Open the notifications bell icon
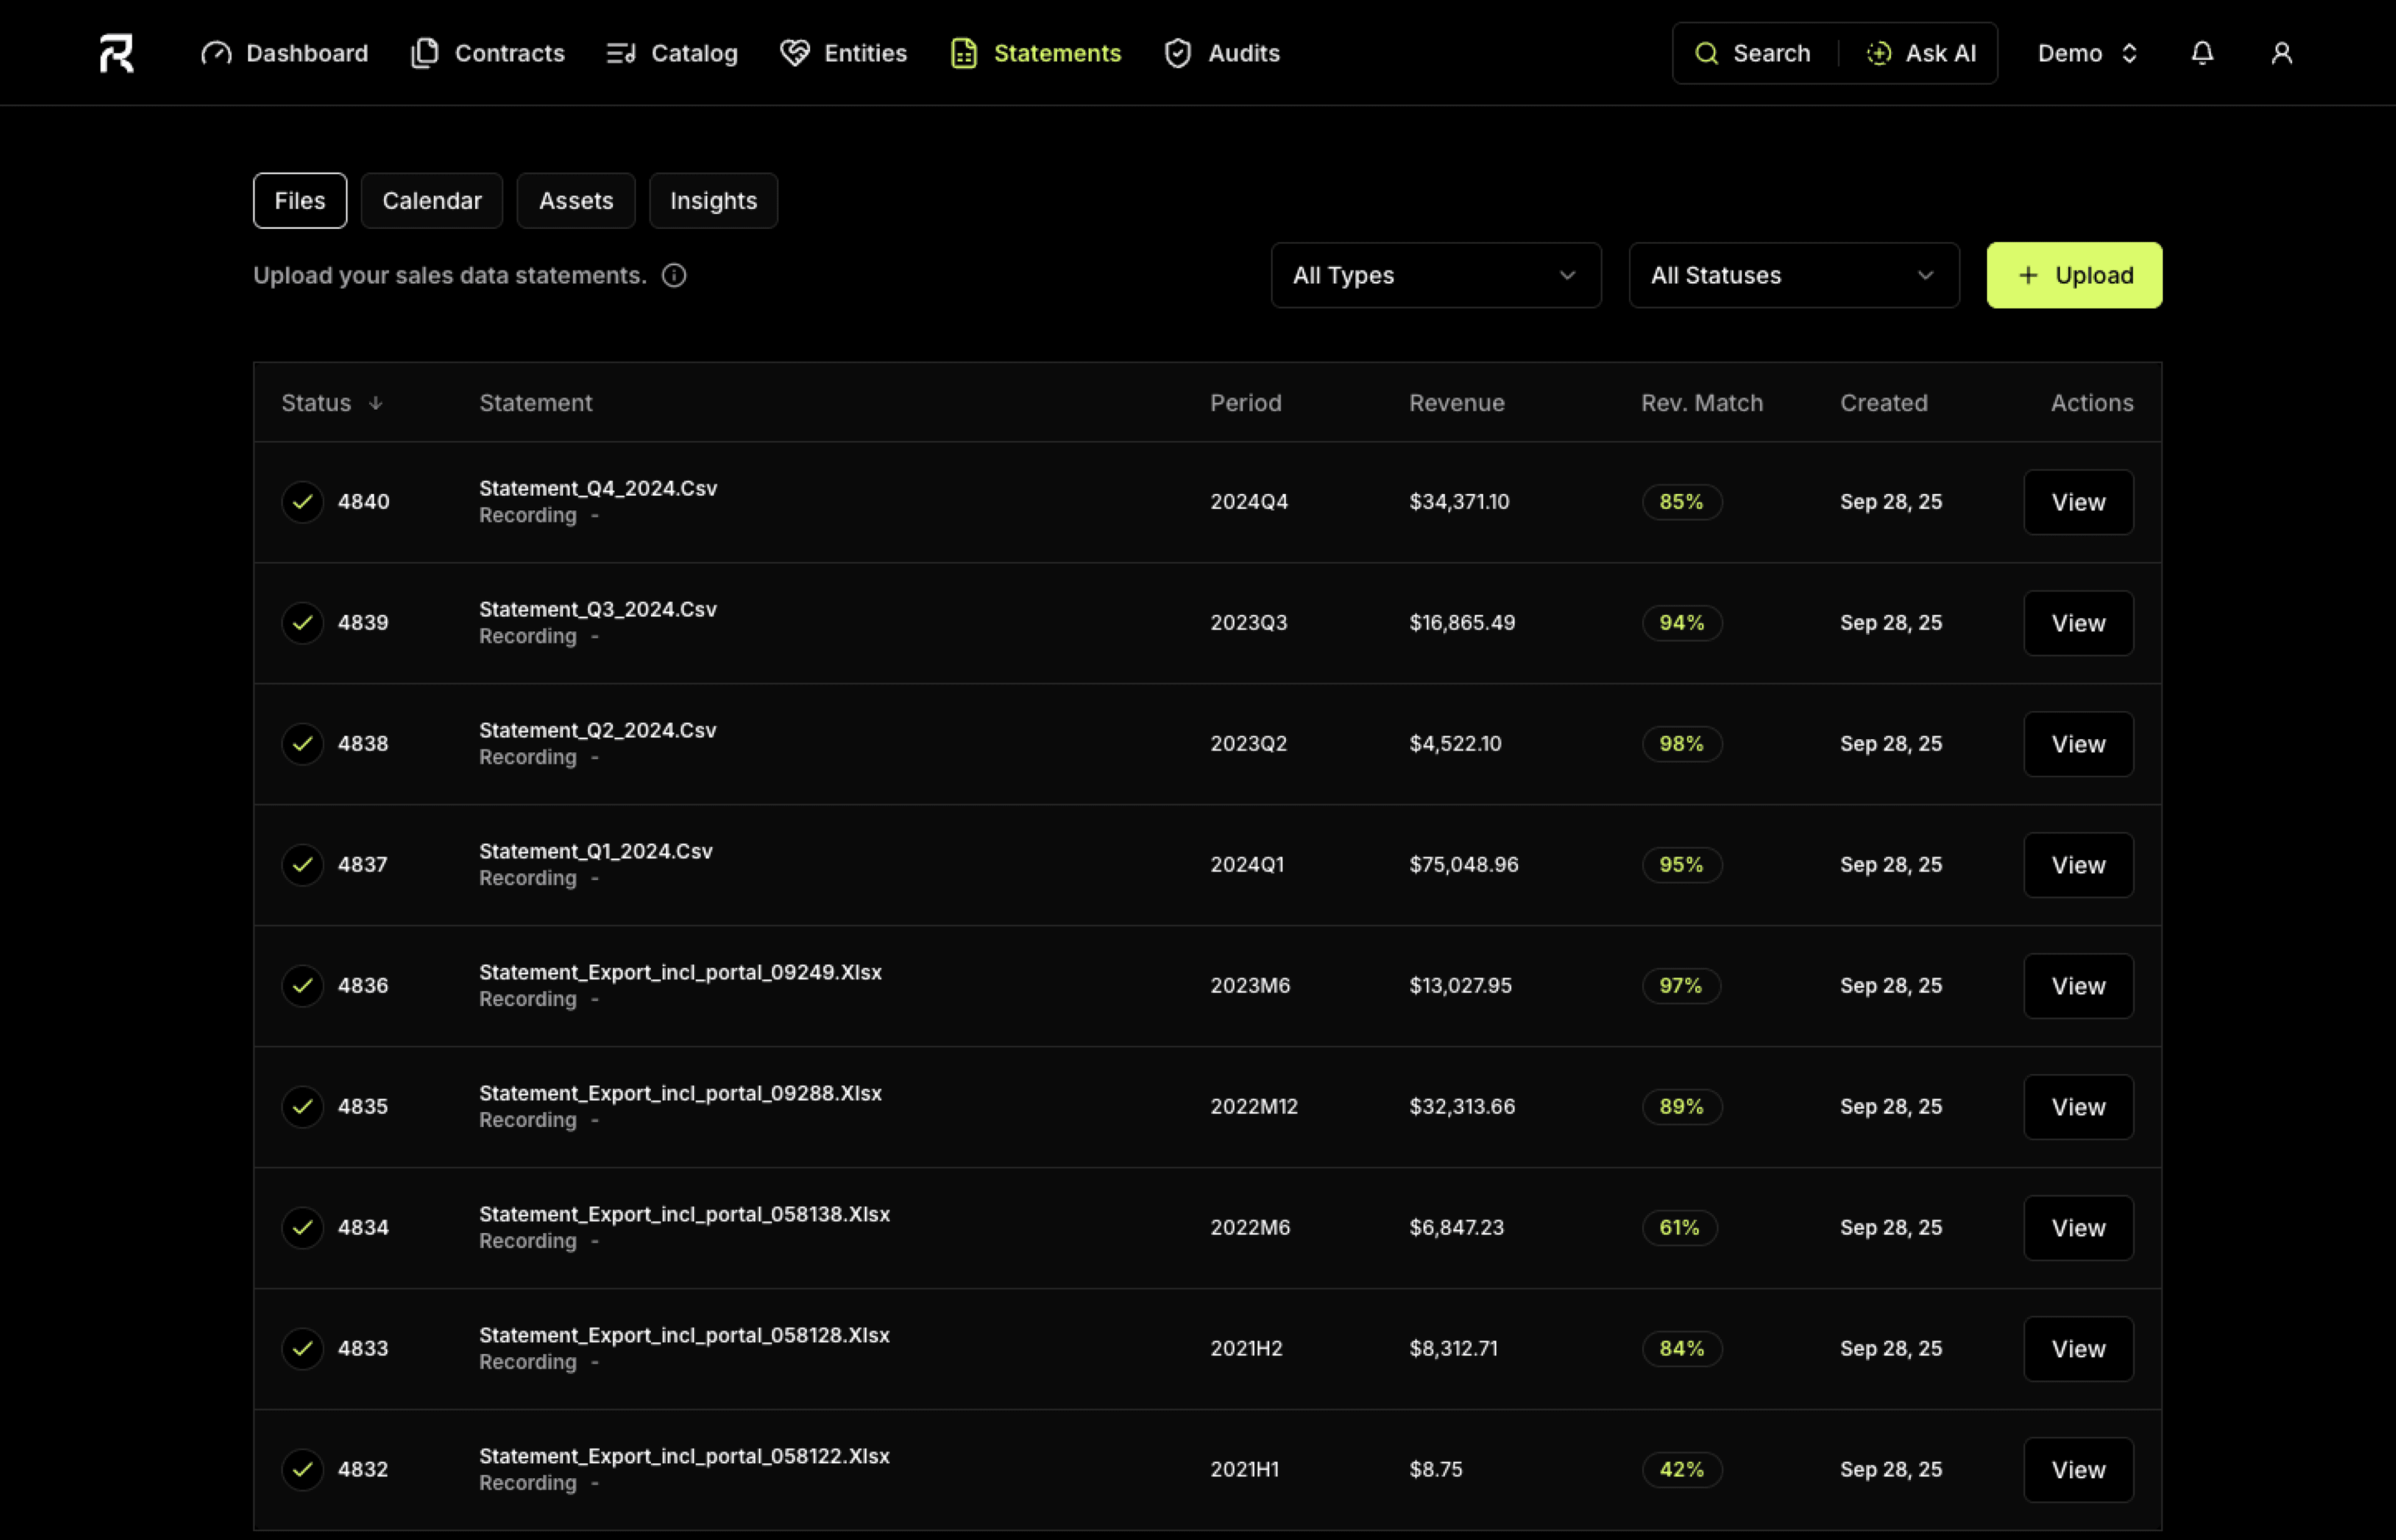Screen dimensions: 2396x1540 pos(2202,53)
